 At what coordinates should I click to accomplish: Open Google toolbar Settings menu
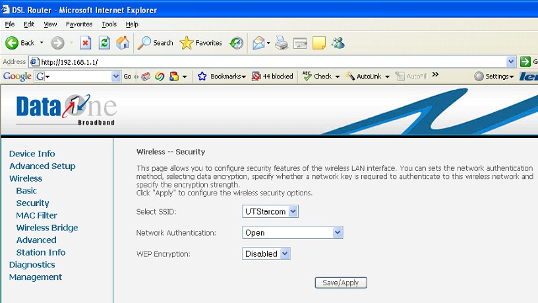pos(494,77)
